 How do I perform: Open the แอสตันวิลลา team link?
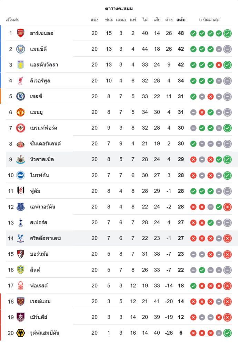coord(44,65)
